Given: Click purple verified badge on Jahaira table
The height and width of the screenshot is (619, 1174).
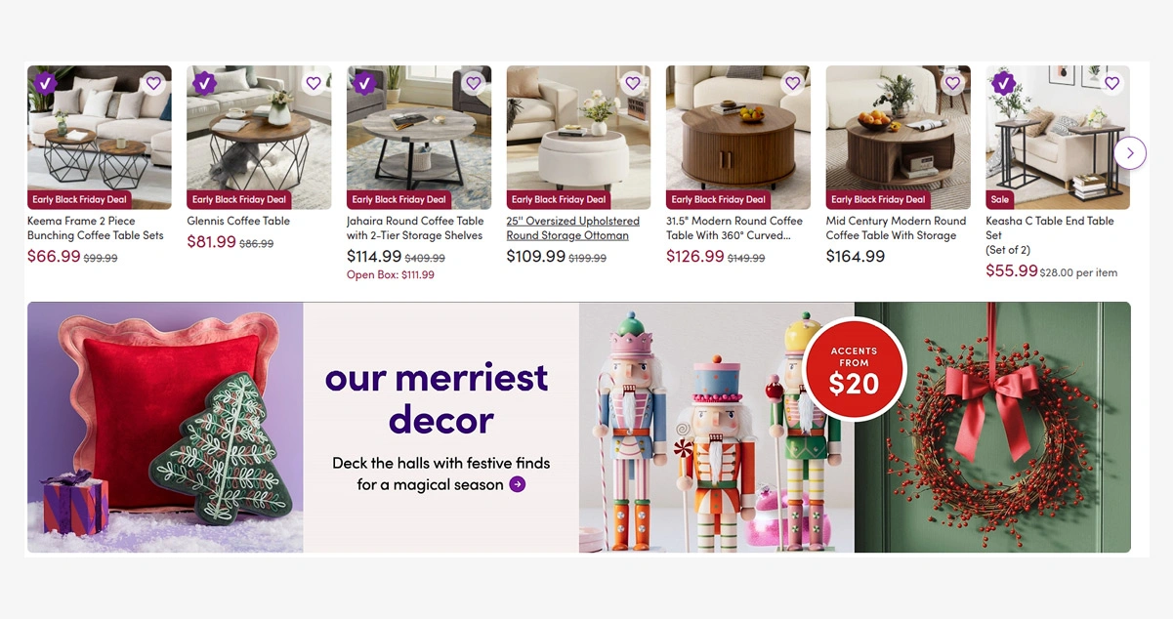Looking at the screenshot, I should (x=363, y=82).
